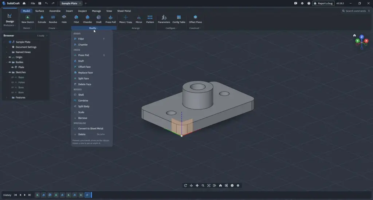Viewport: 373px width, 200px height.
Task: Start a New Sketch from the ribbon
Action: click(x=28, y=19)
